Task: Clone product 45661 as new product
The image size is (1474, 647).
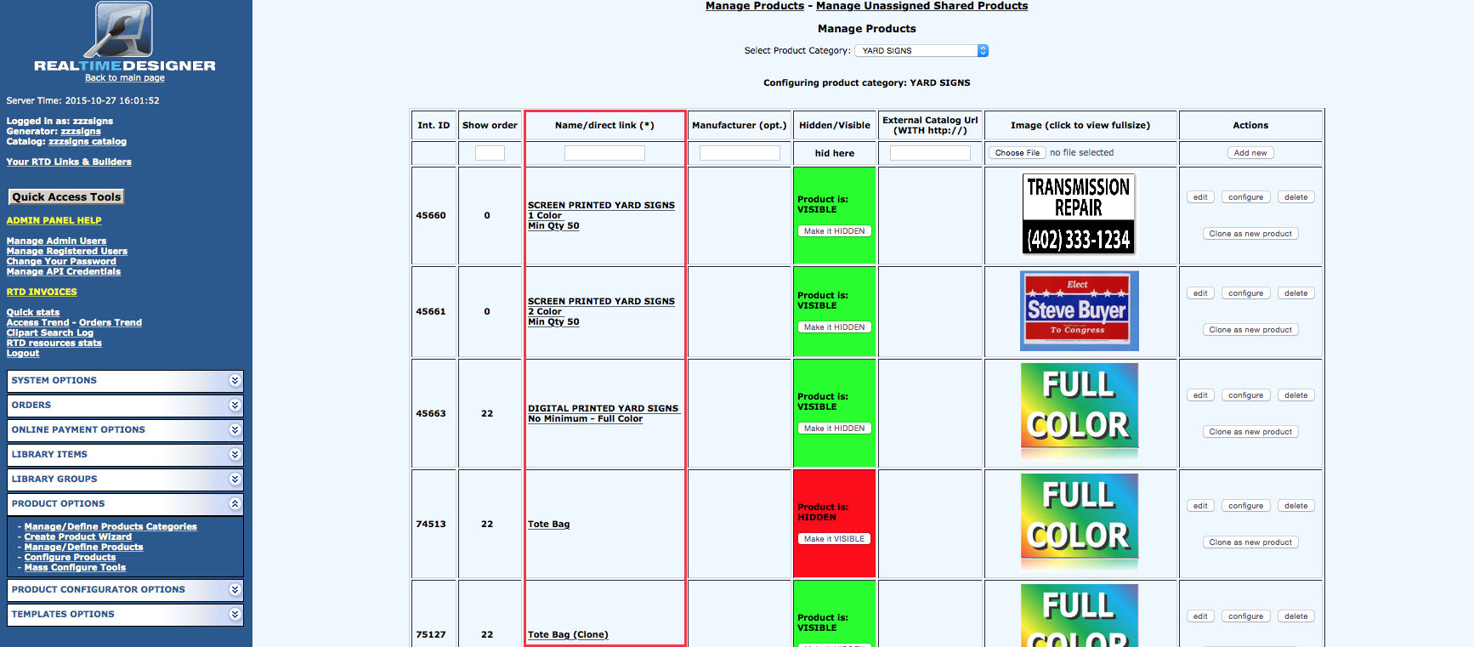Action: coord(1250,330)
